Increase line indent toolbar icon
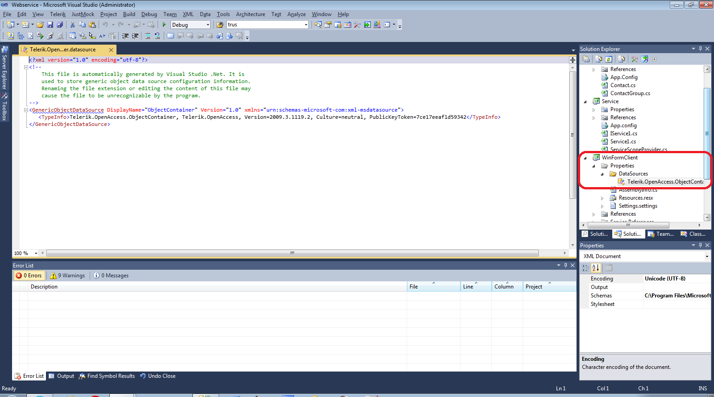This screenshot has height=397, width=714. coord(135,36)
